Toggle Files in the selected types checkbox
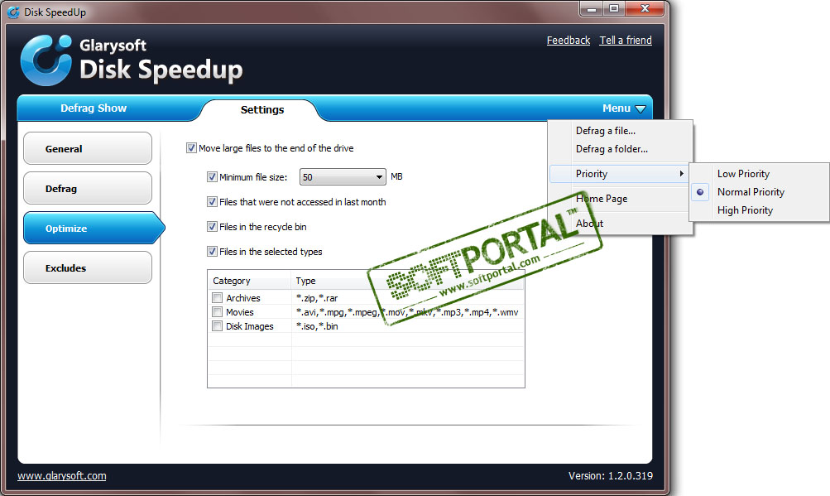This screenshot has height=496, width=830. click(x=213, y=252)
